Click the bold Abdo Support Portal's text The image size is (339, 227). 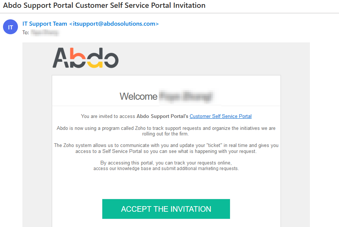[162, 116]
